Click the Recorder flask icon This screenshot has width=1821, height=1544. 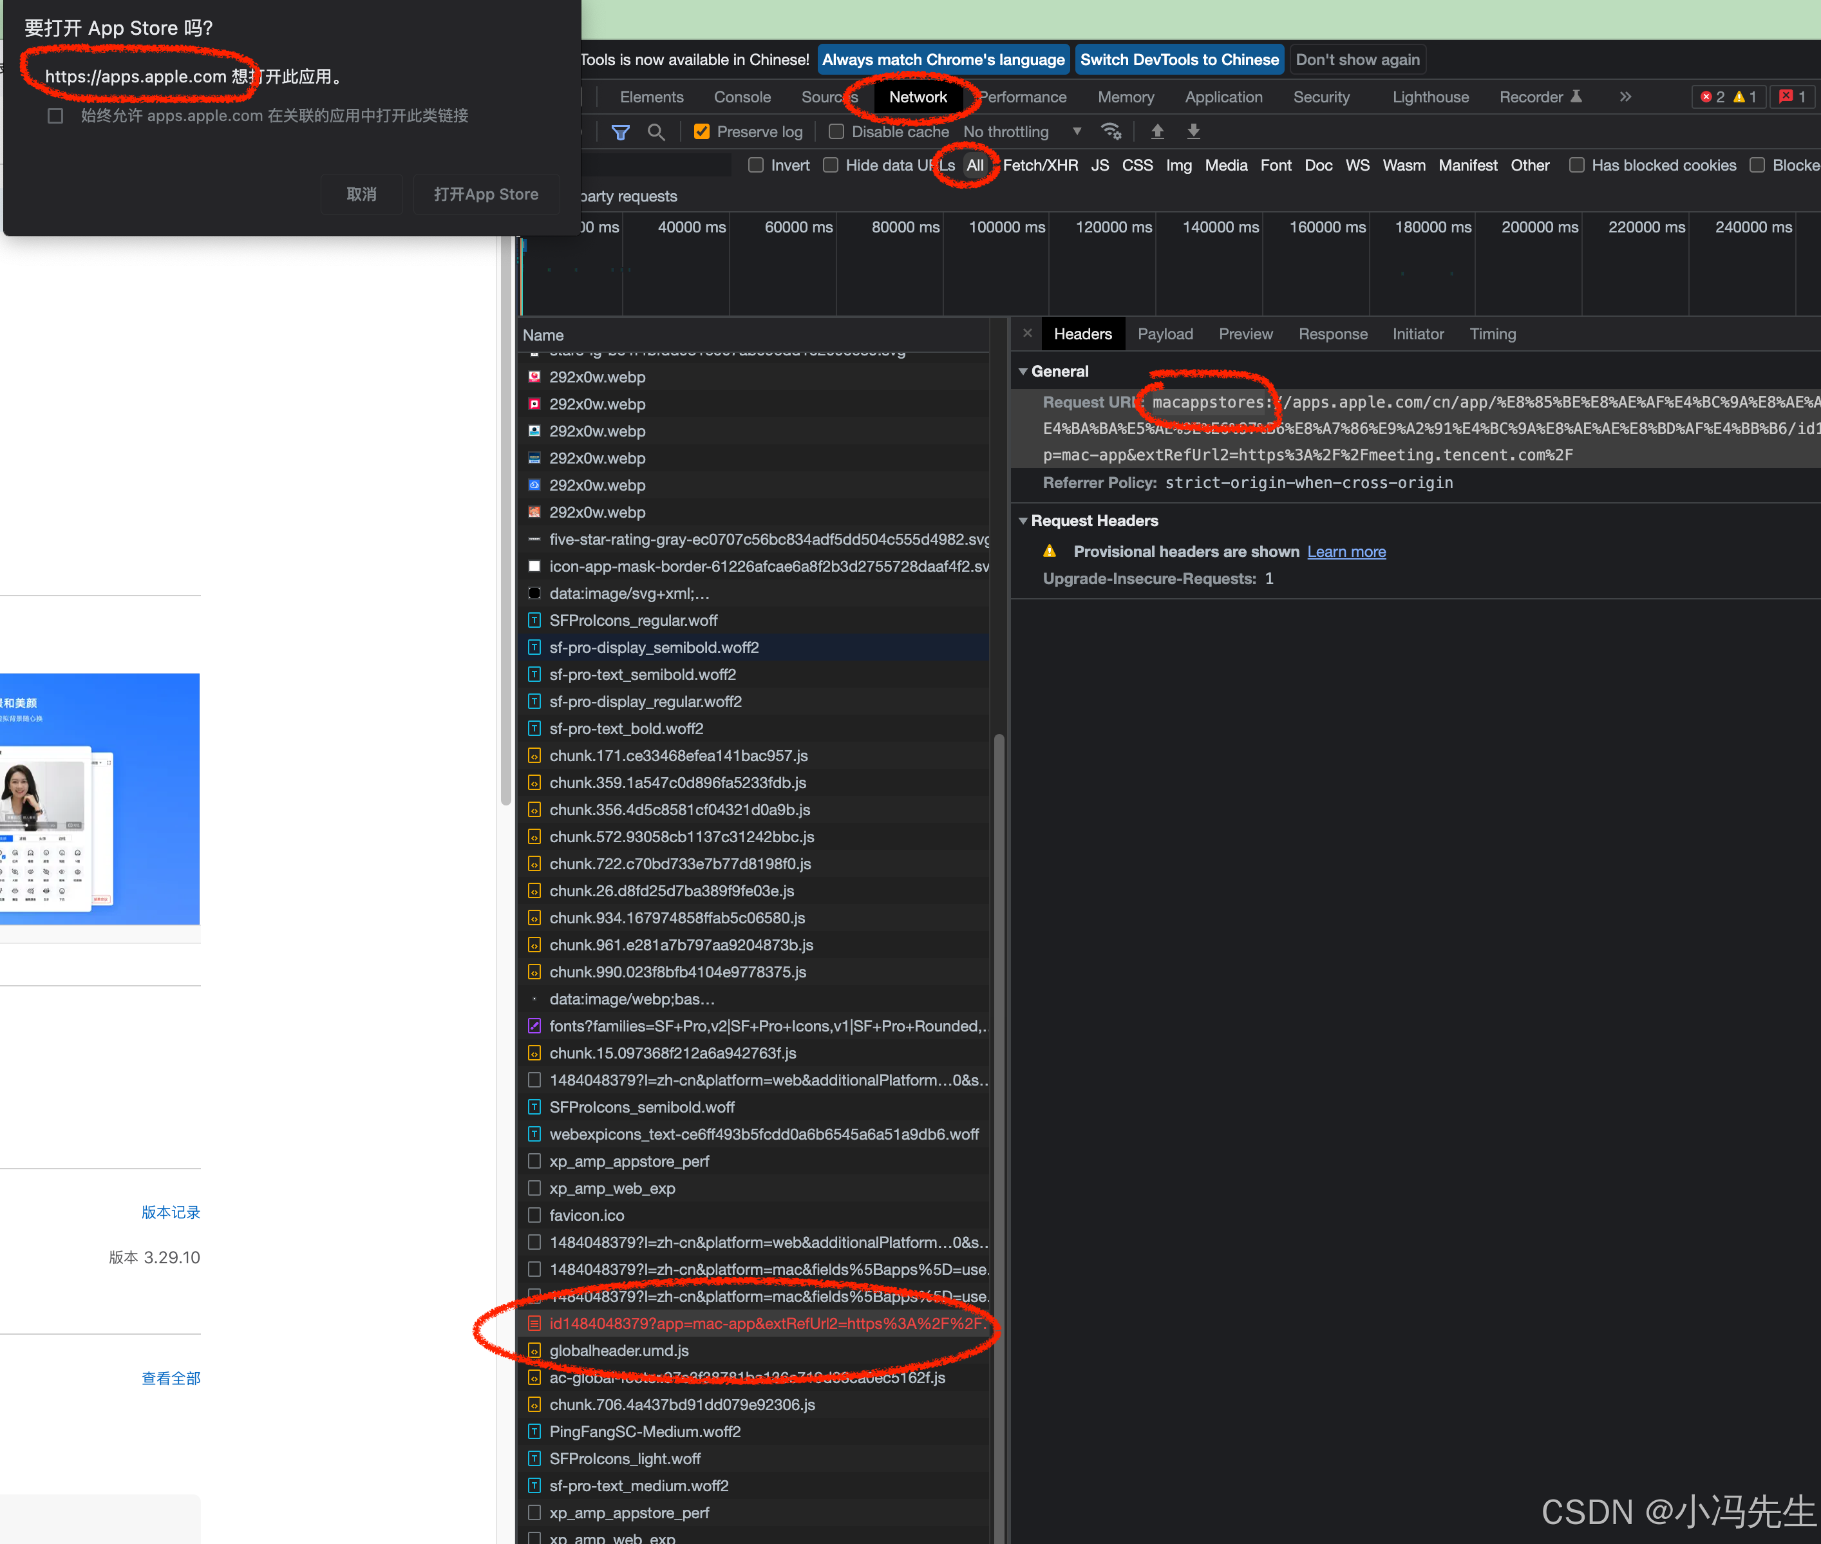(1576, 97)
